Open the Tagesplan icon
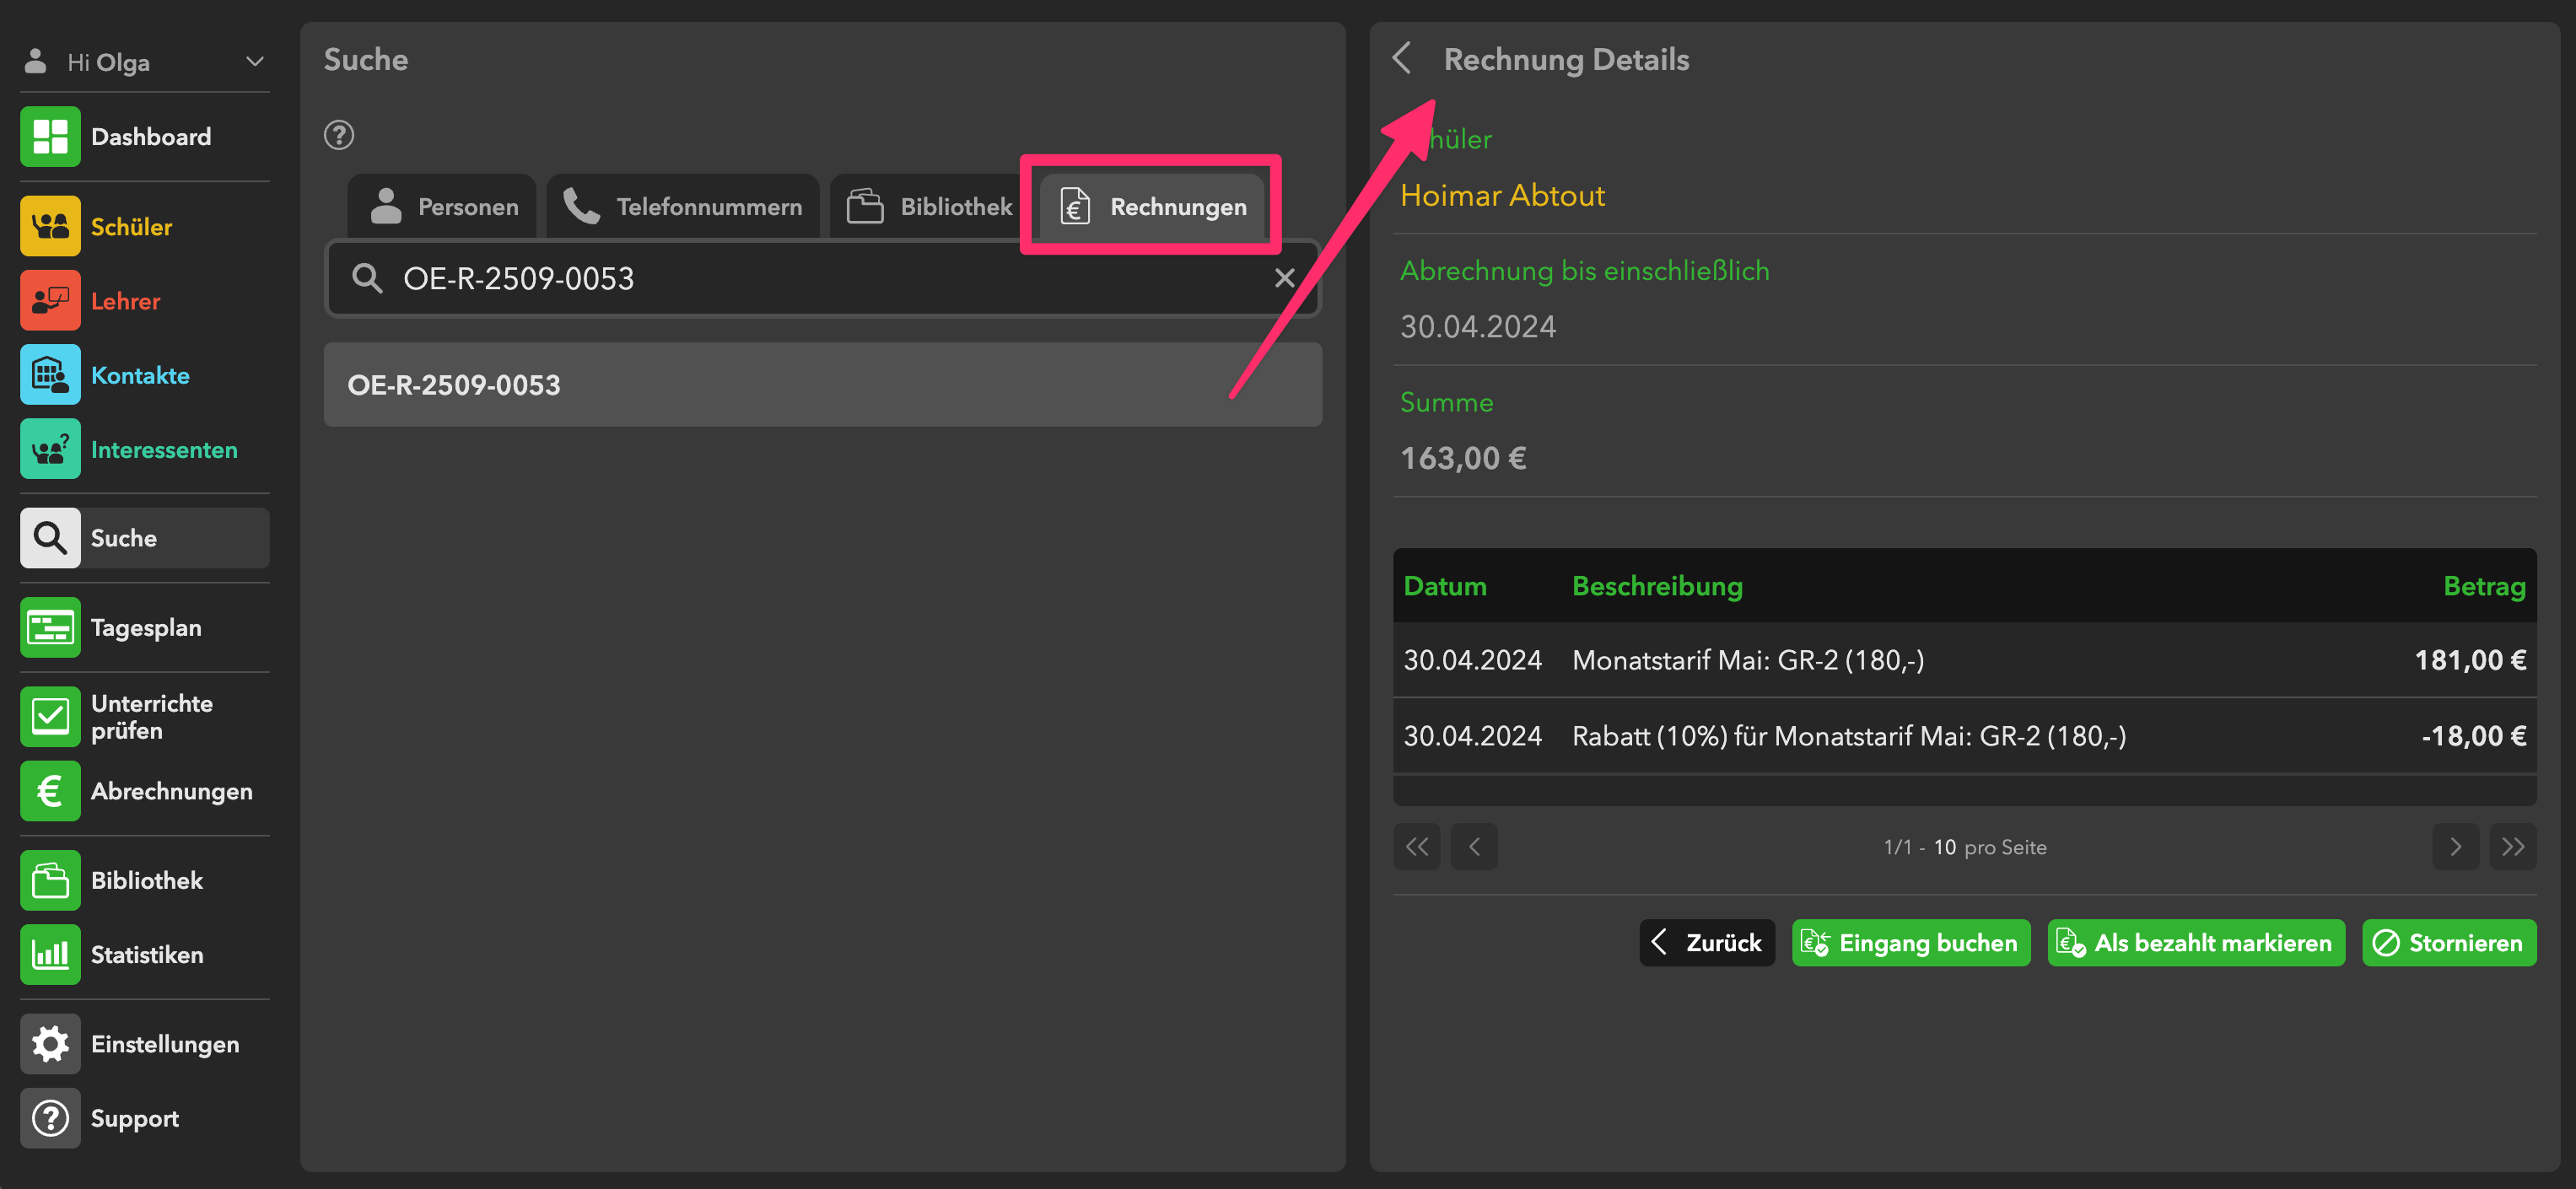Screen dimensions: 2576x1189 tap(50, 628)
